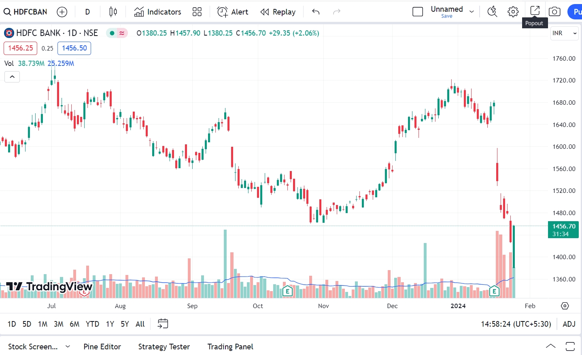Screen dimensions: 582x355
Task: Switch to the Pine Editor tab
Action: (x=102, y=347)
